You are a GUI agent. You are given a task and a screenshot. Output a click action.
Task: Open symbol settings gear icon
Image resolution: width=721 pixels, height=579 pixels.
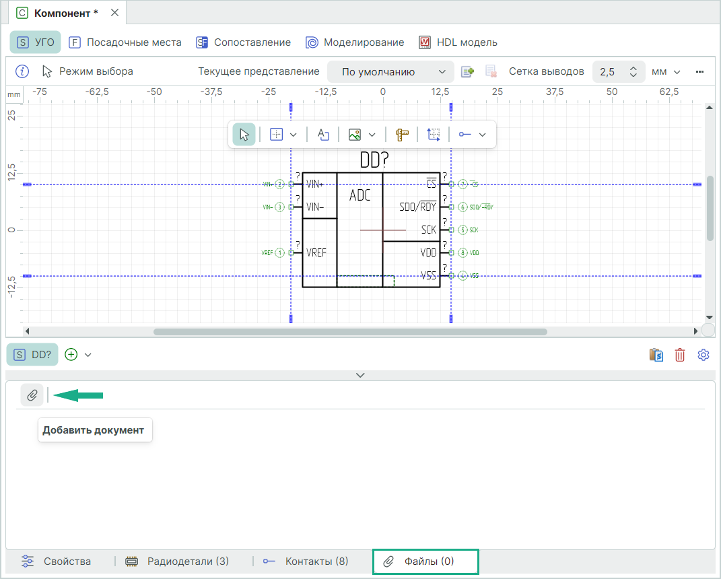[x=703, y=355]
